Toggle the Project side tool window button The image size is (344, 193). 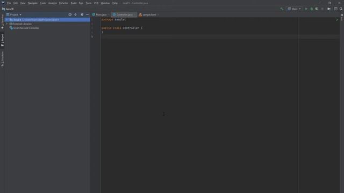(x=2, y=40)
